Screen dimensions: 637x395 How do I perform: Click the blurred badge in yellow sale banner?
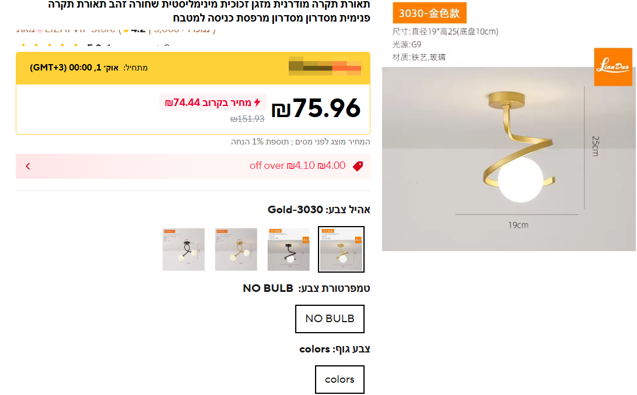[x=325, y=67]
